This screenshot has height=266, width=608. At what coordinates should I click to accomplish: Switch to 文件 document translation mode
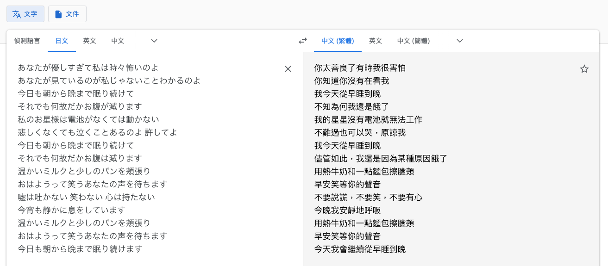point(67,14)
